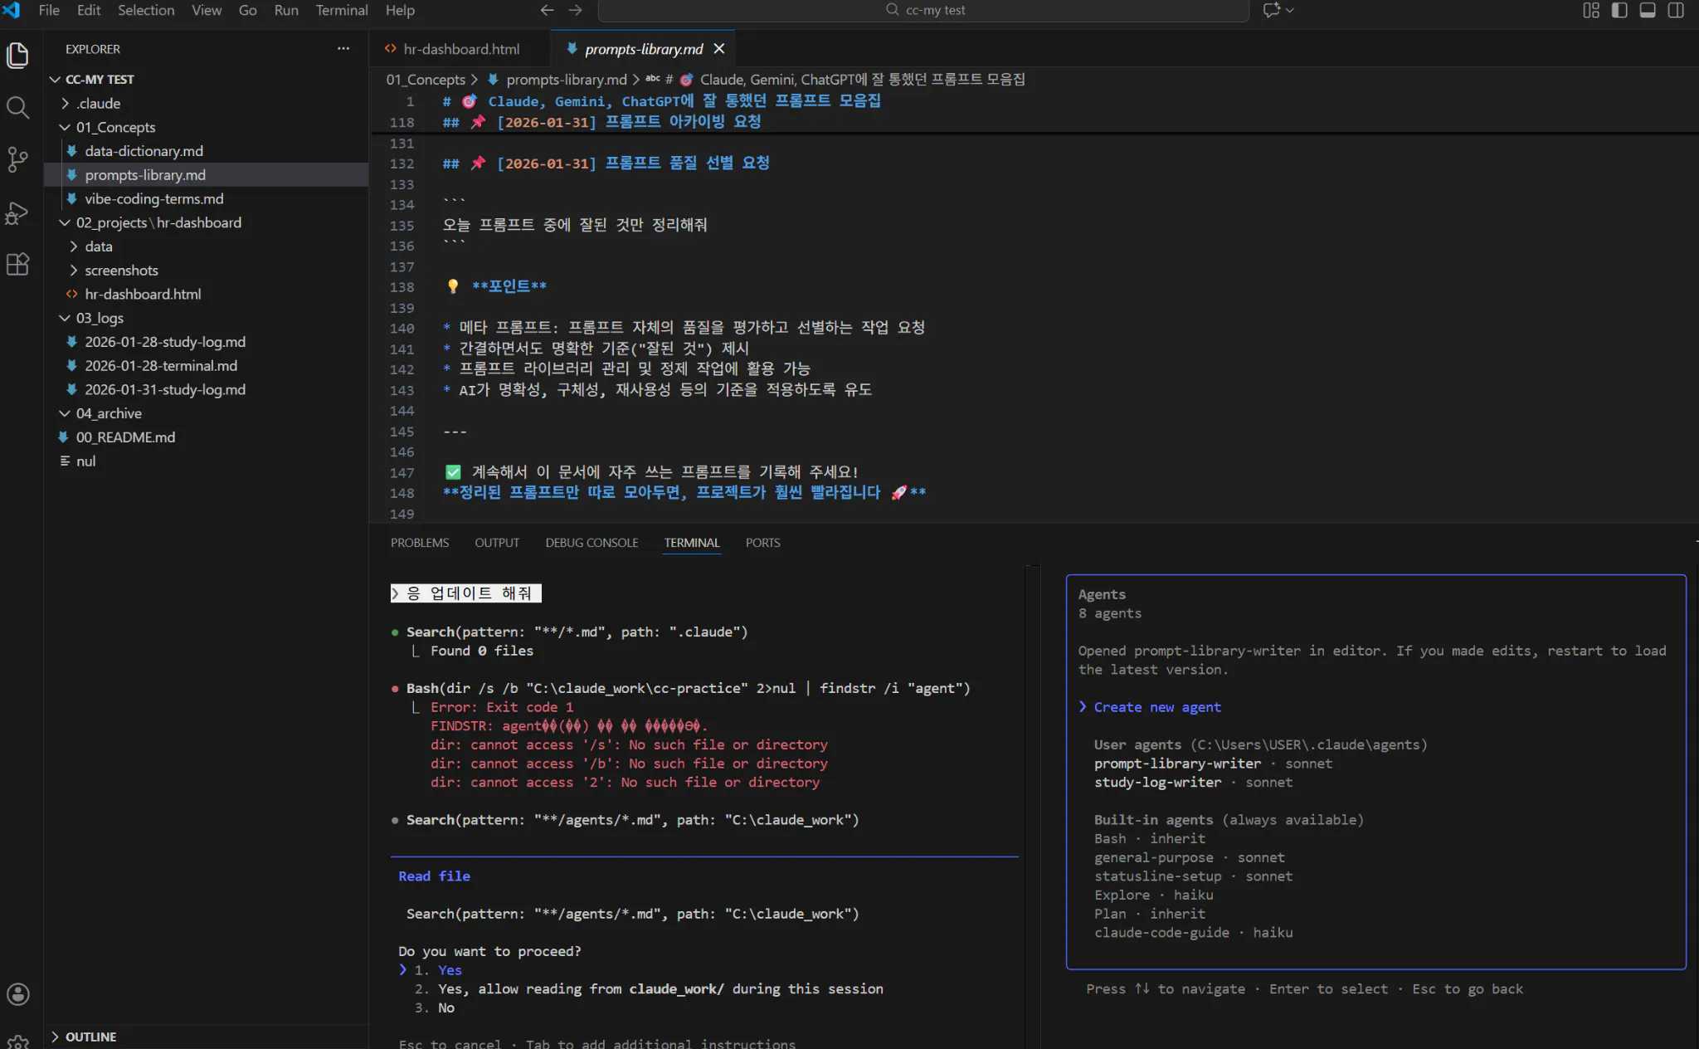The image size is (1699, 1049).
Task: Switch to DEBUG CONSOLE panel tab
Action: 591,543
